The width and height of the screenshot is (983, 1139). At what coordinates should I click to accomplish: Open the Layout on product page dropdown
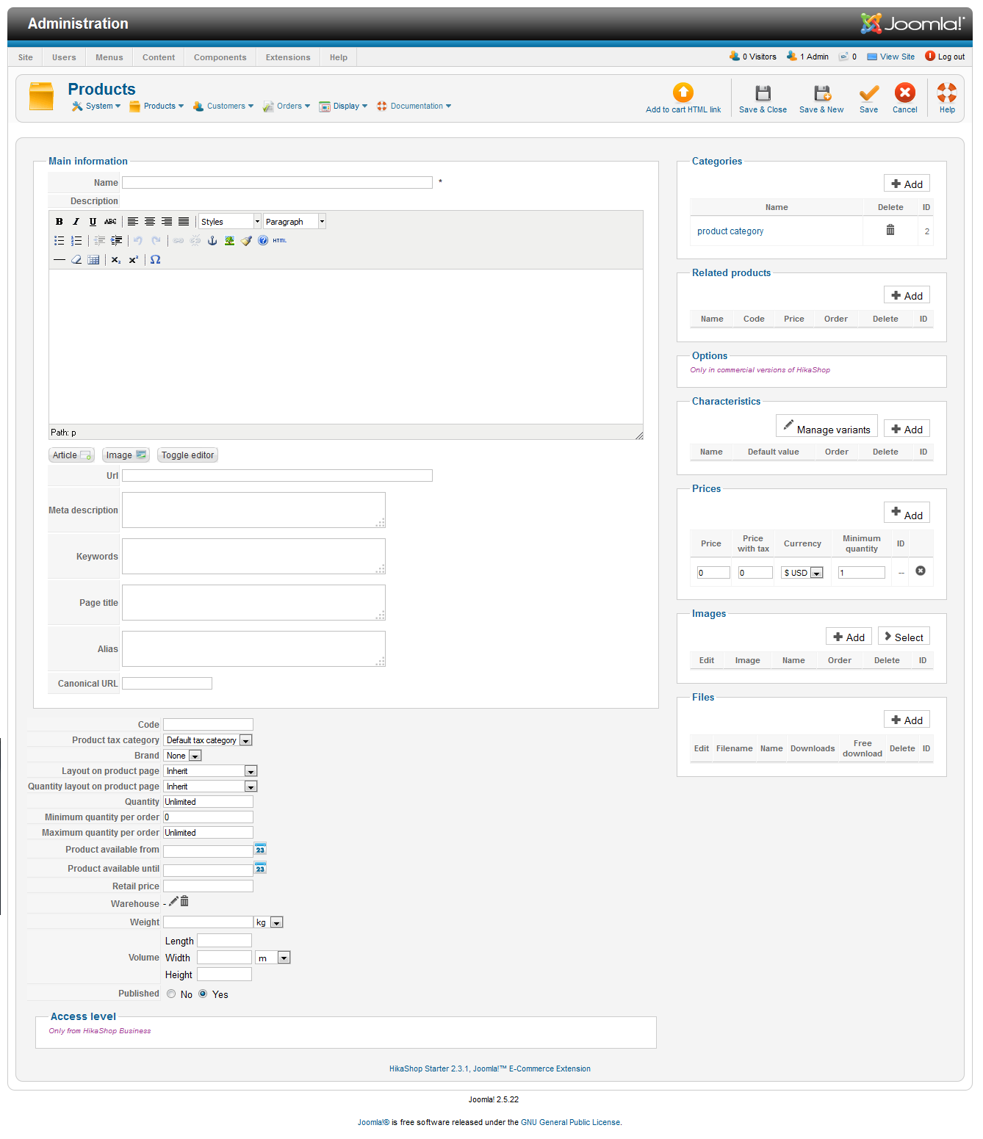click(x=210, y=771)
